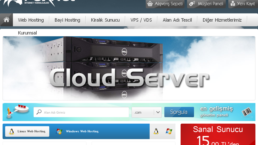Open the Yeni Kayıt registration
Image resolution: width=258 pixels, height=145 pixels.
click(x=243, y=4)
